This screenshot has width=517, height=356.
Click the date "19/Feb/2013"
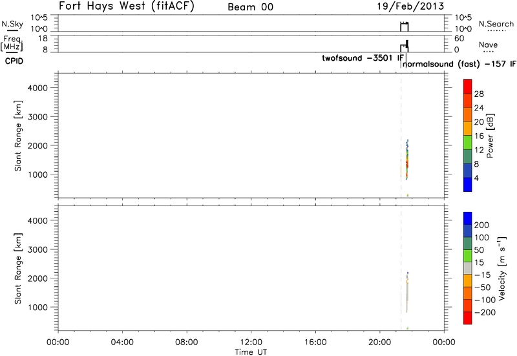[411, 6]
